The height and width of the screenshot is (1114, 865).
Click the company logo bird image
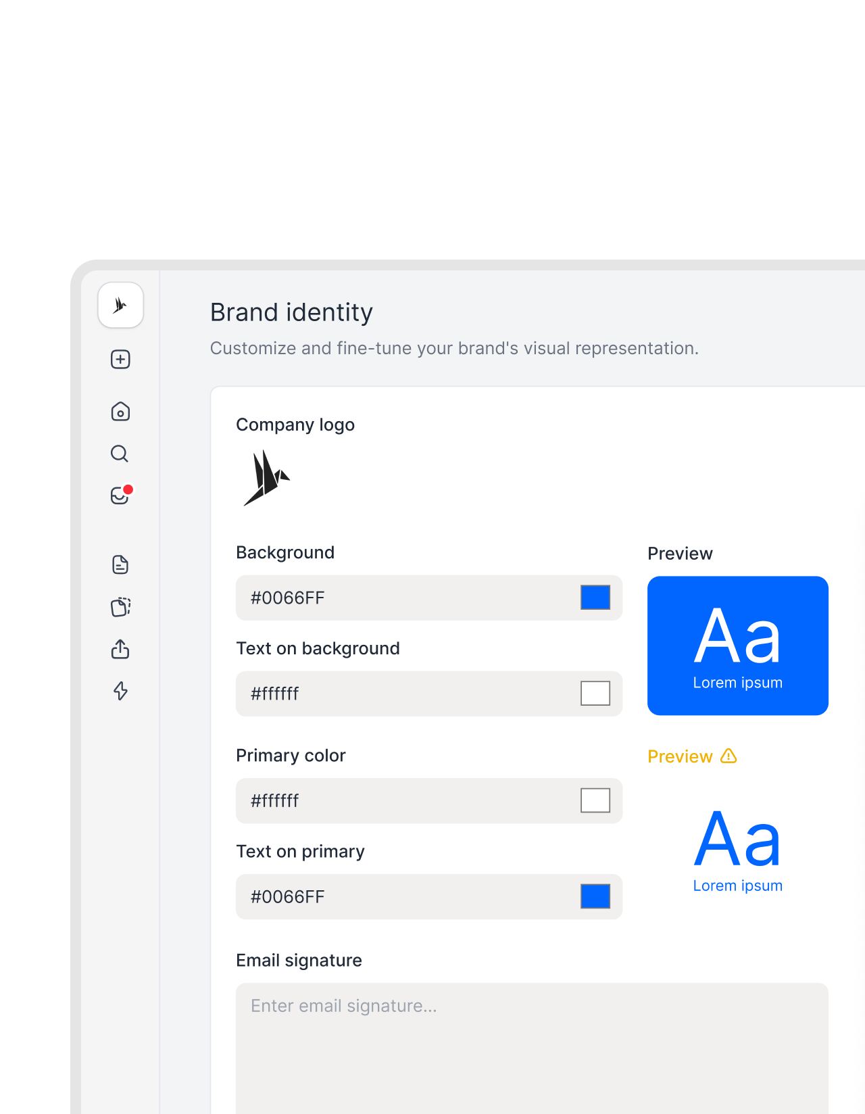[266, 478]
